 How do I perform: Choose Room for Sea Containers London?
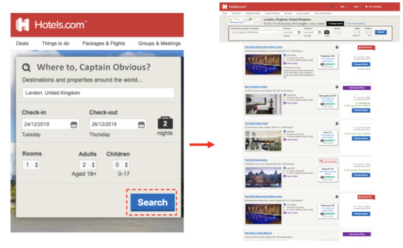coord(361,110)
